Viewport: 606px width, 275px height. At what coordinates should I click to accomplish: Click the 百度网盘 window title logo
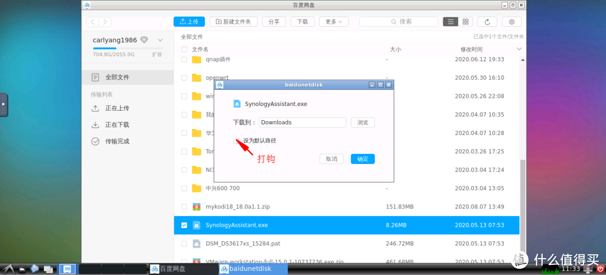coord(86,5)
